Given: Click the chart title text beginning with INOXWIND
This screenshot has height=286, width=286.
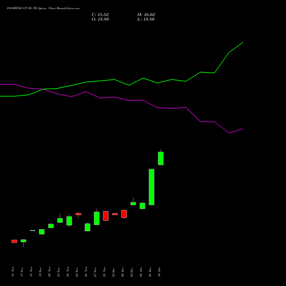Looking at the screenshot, I should click(x=43, y=9).
